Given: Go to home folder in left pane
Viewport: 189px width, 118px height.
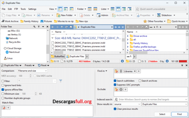Looking at the screenshot, I should (71, 27).
